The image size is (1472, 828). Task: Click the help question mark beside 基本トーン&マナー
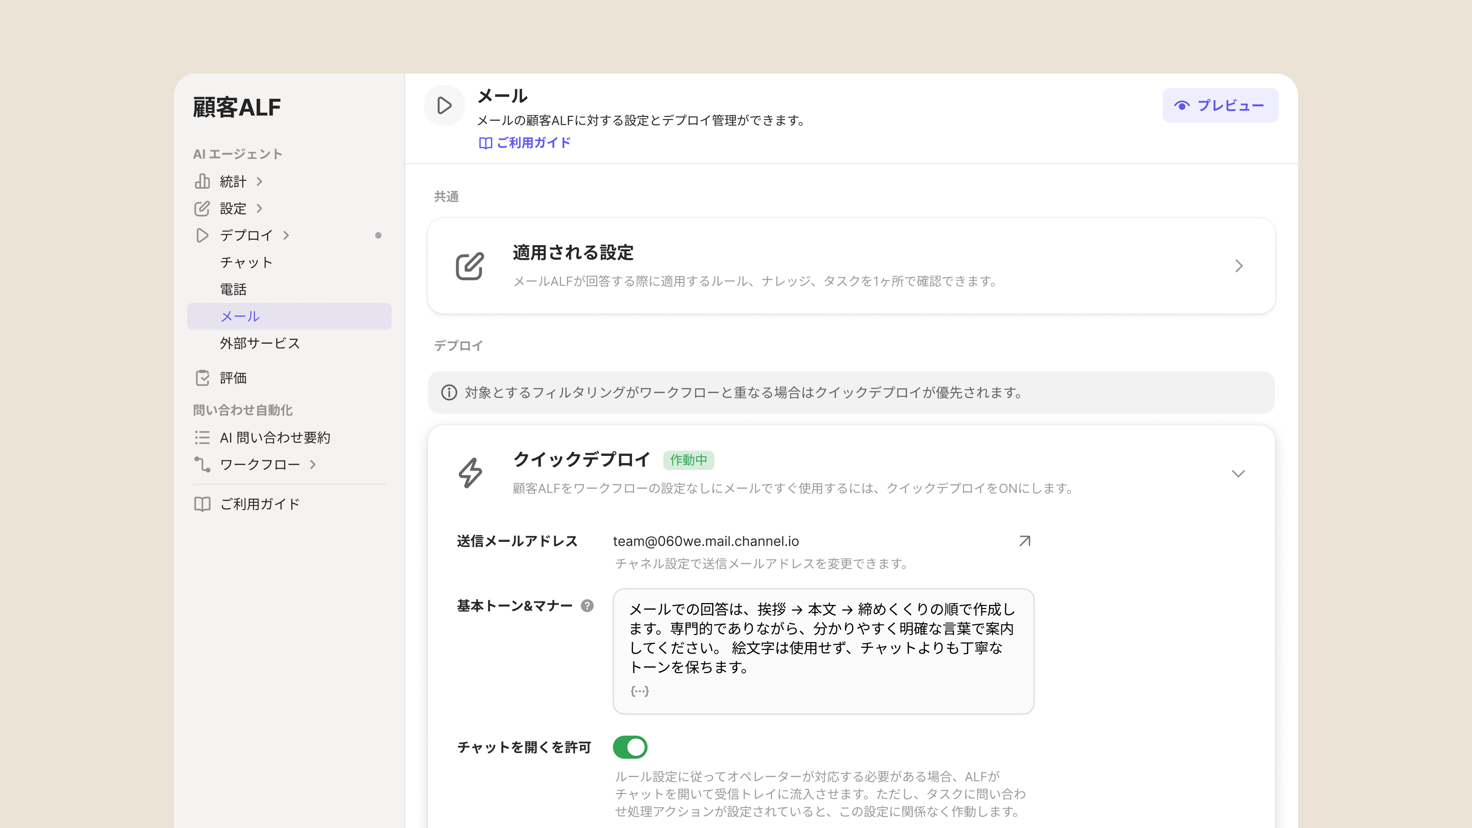(x=587, y=606)
